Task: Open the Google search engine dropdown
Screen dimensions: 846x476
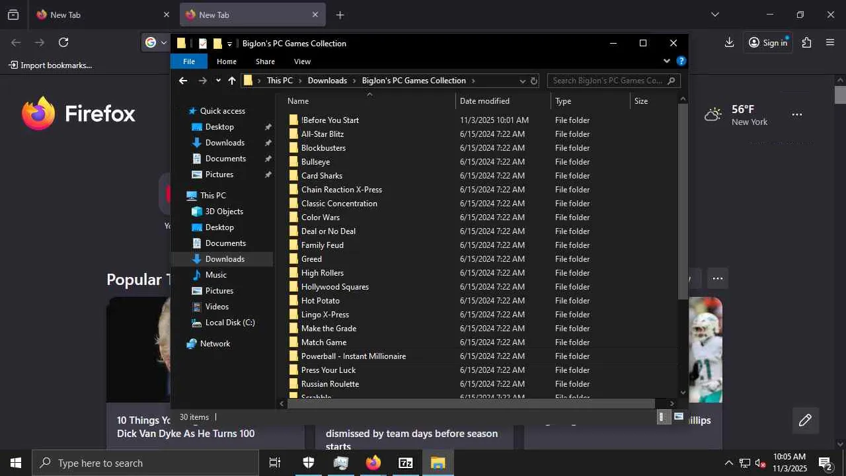Action: pyautogui.click(x=156, y=42)
